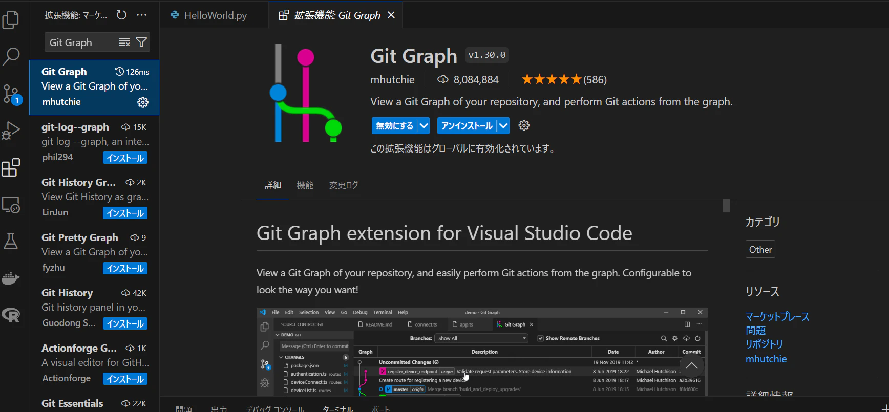Select the Git Graph extension list item
Image resolution: width=889 pixels, height=412 pixels.
[94, 88]
